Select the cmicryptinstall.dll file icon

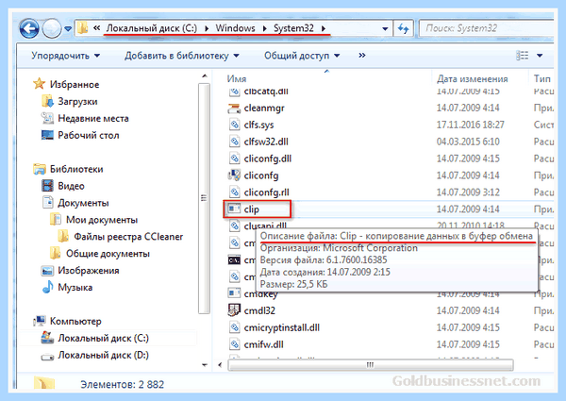tap(234, 327)
